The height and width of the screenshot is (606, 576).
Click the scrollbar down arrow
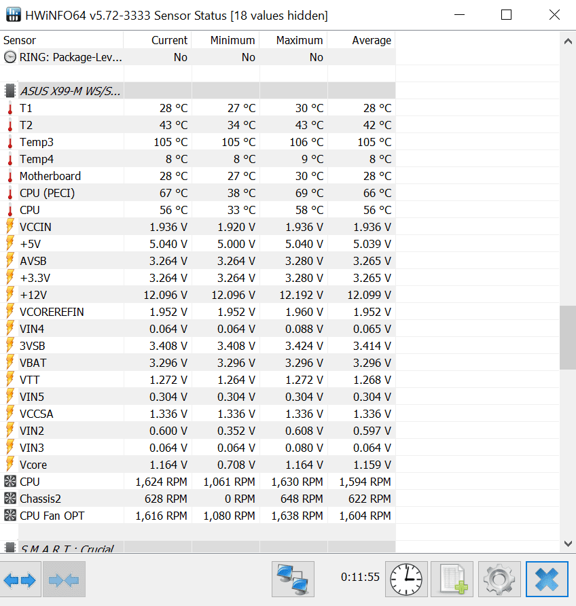point(568,543)
